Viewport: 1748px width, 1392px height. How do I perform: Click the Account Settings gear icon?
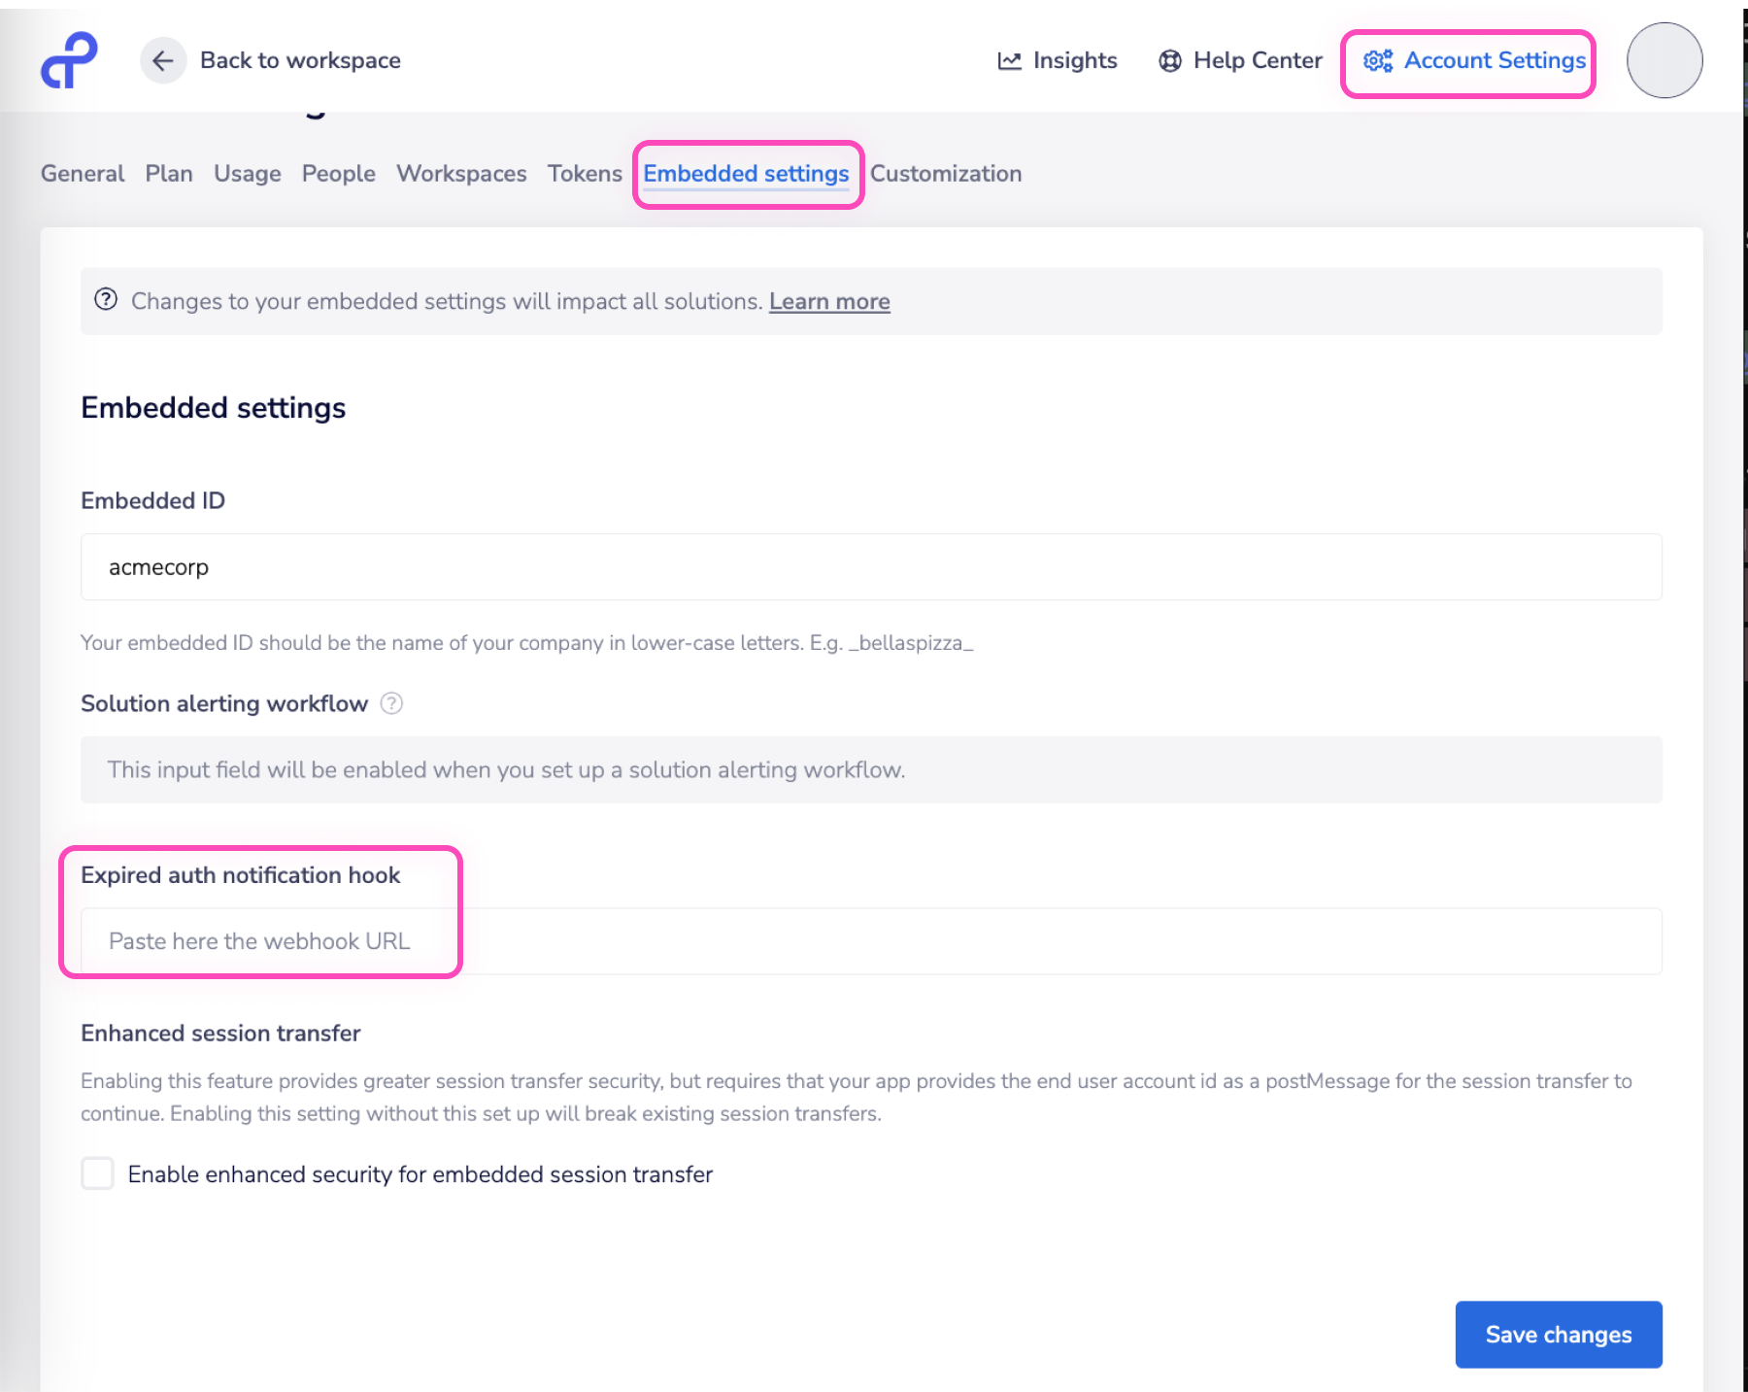pos(1377,61)
